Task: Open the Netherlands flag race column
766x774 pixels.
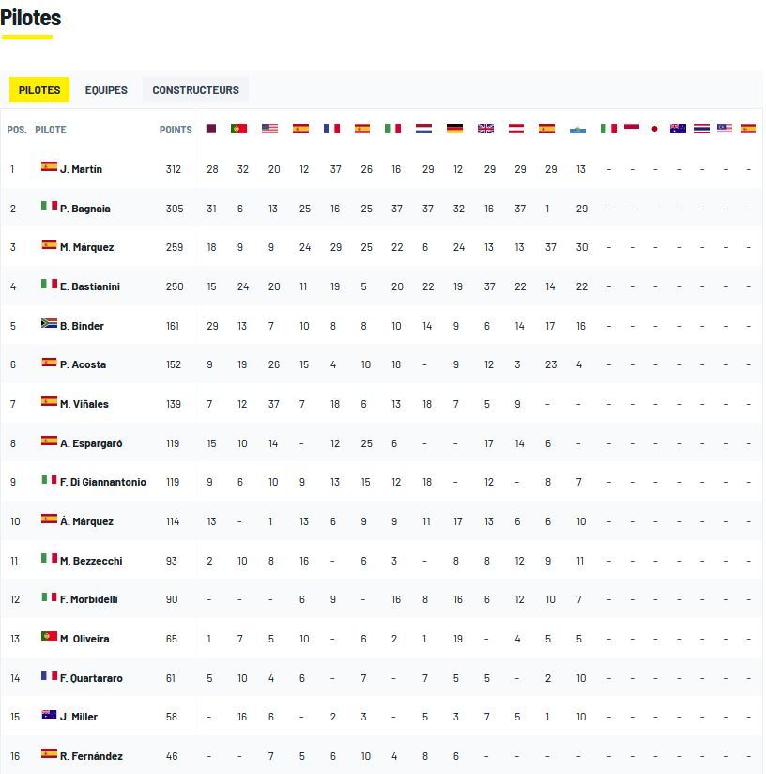Action: click(423, 129)
